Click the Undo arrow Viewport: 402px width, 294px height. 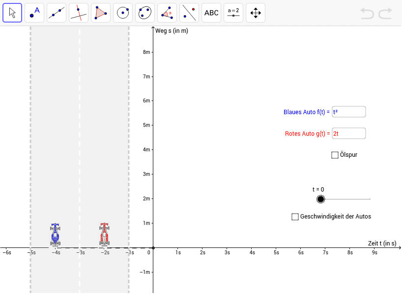tap(367, 13)
